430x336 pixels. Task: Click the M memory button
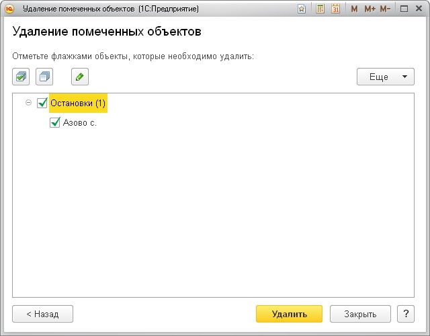pos(354,9)
